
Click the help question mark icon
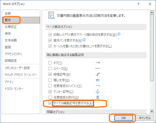point(138,4)
